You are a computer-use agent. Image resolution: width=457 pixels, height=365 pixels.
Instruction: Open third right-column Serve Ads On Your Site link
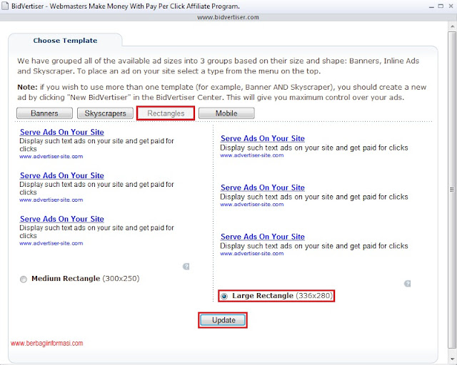[x=263, y=237]
